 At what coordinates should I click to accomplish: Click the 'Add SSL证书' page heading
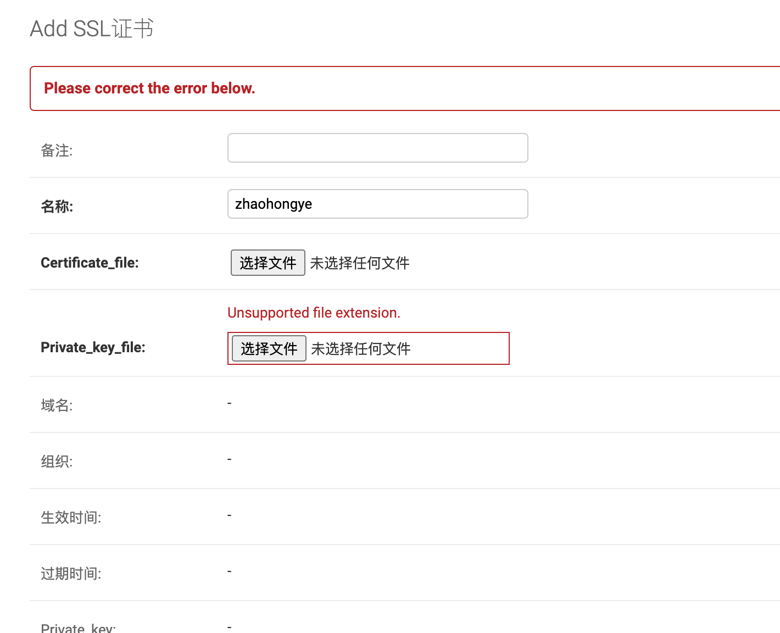pos(92,29)
